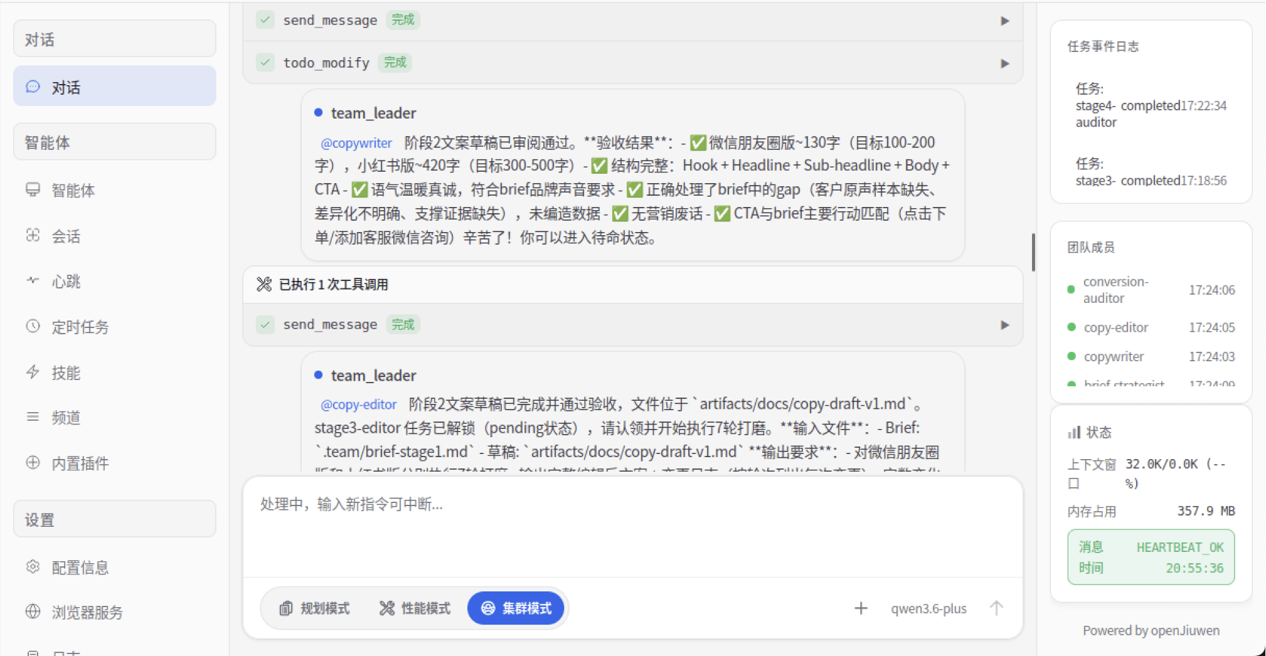
Task: Open the 心跳 heartbeat page
Action: pos(115,281)
